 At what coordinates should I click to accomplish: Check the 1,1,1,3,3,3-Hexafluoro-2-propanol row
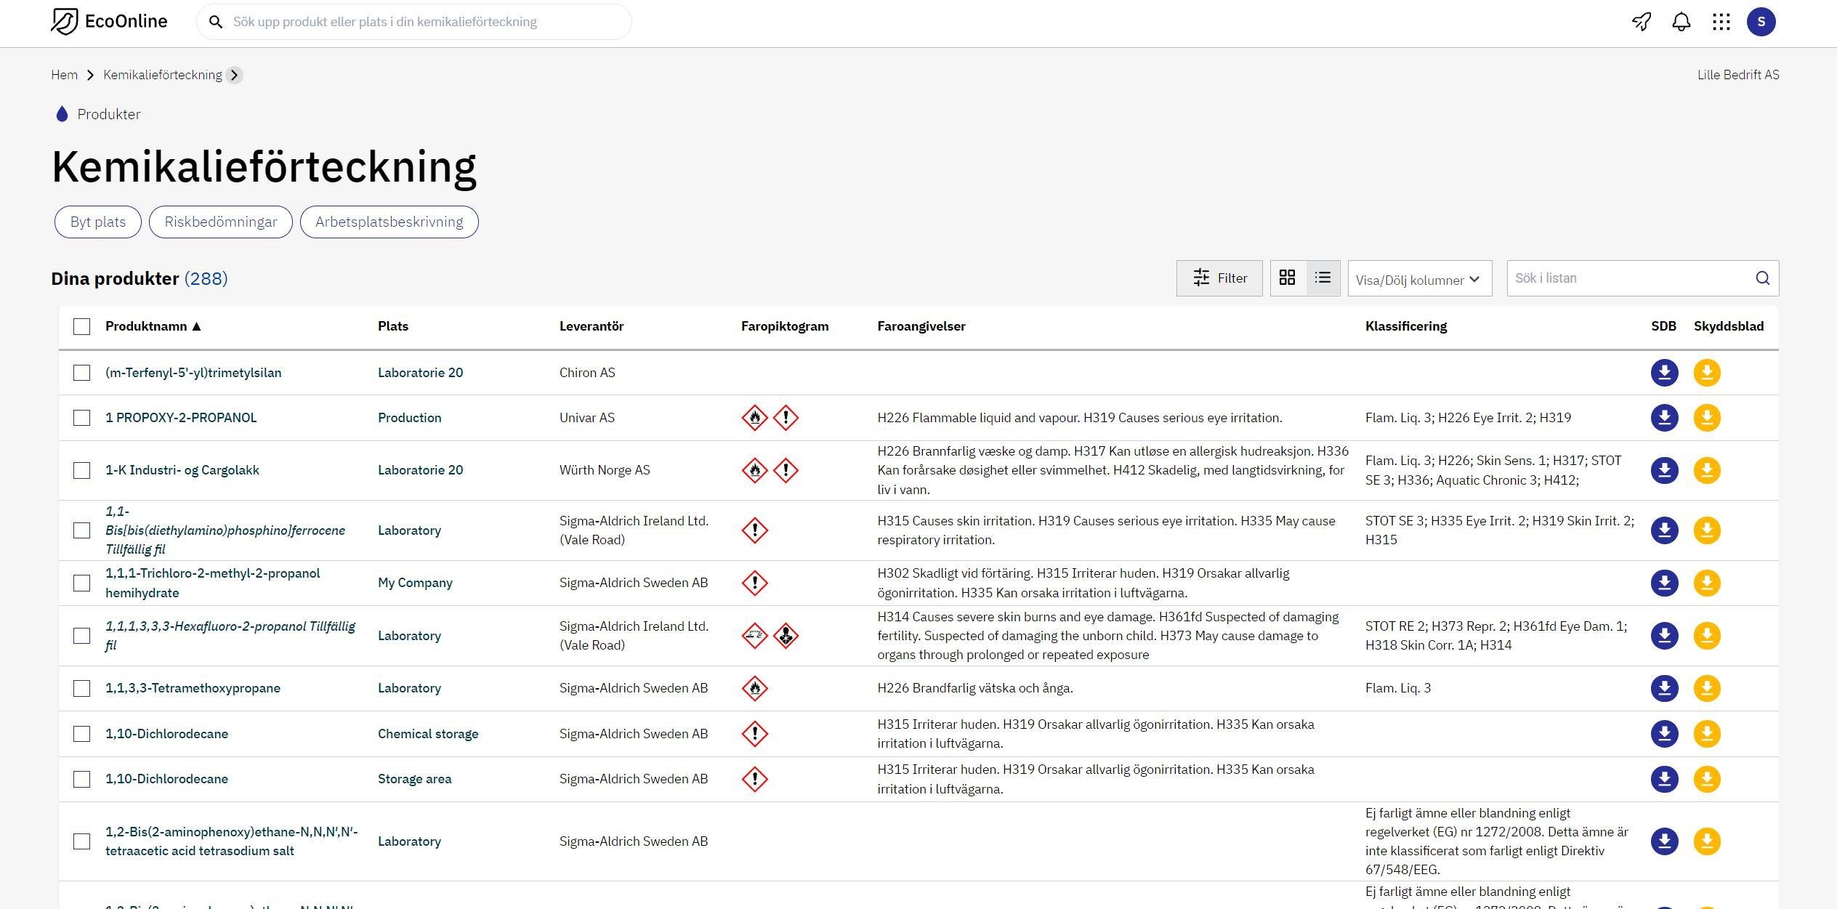(x=81, y=636)
